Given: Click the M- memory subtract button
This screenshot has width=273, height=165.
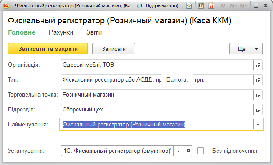Looking at the screenshot, I should tap(243, 6).
